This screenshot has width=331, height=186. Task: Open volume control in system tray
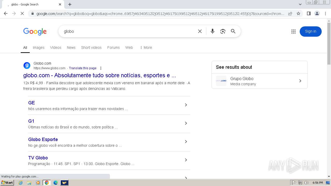coord(306,183)
